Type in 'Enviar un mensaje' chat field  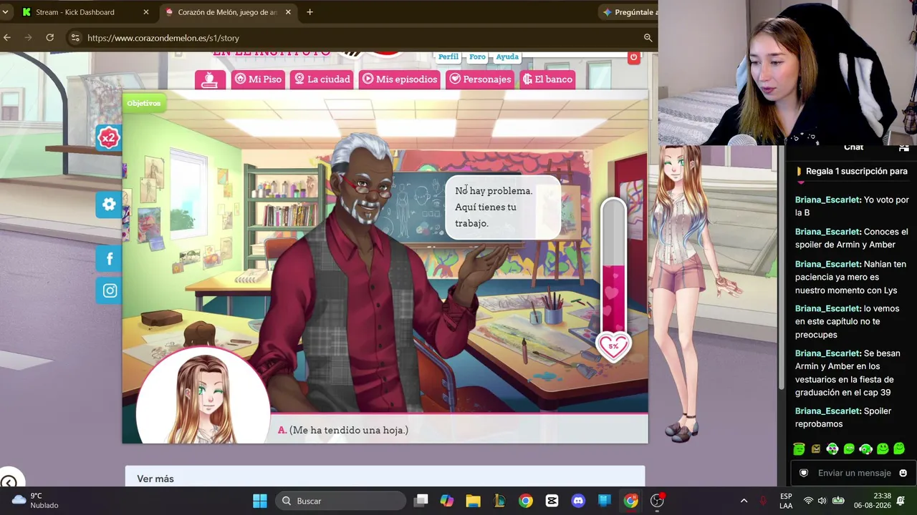[854, 473]
